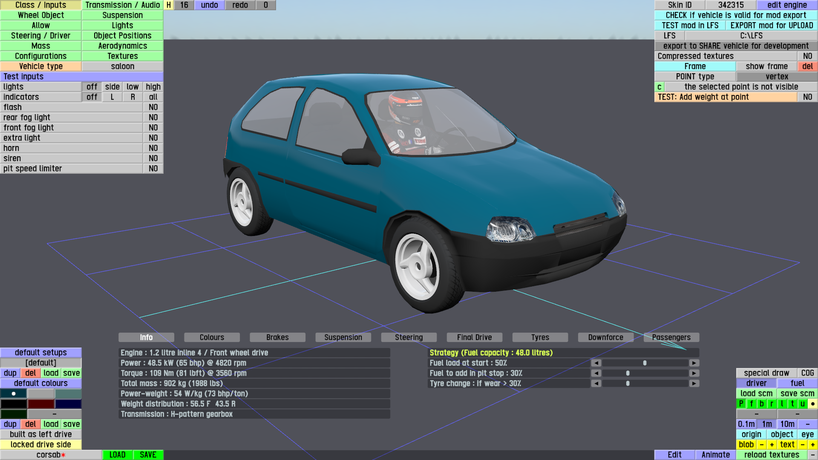Open the [default] setup selector
Viewport: 818px width, 460px height.
point(40,363)
